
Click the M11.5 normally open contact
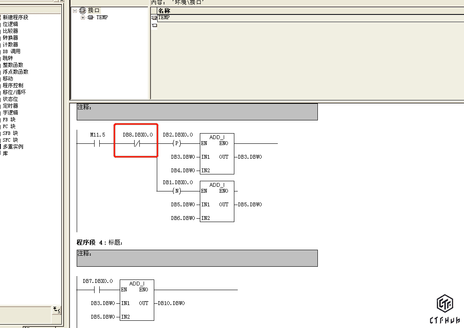(98, 144)
